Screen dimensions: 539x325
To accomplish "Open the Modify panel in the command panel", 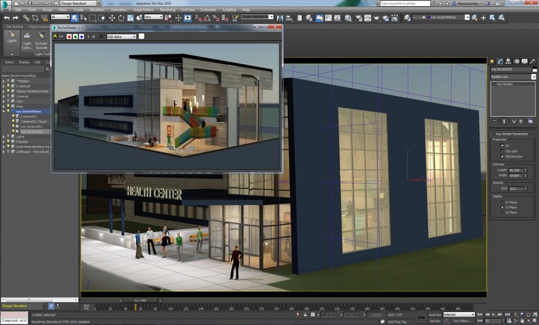I will pos(500,61).
